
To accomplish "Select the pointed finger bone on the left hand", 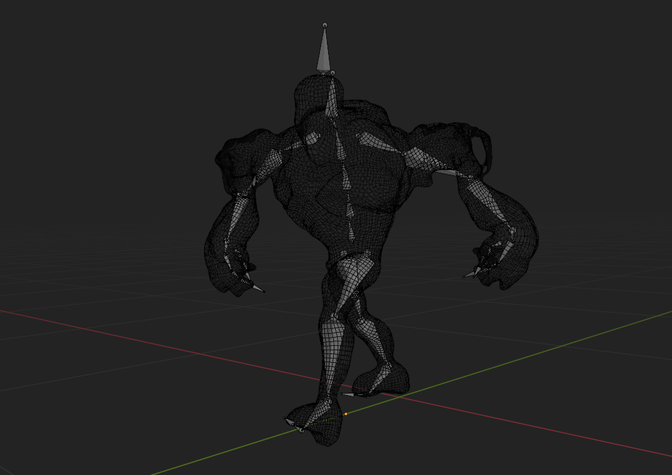I will [256, 287].
